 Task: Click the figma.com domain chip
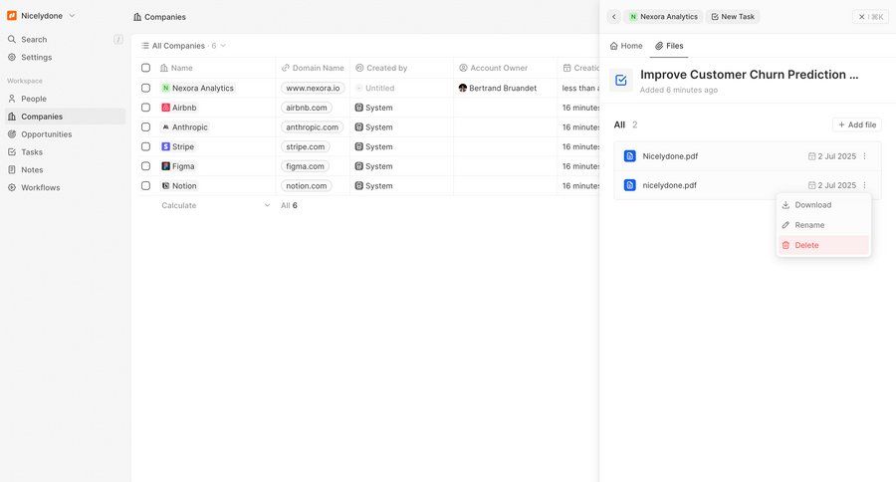point(306,166)
